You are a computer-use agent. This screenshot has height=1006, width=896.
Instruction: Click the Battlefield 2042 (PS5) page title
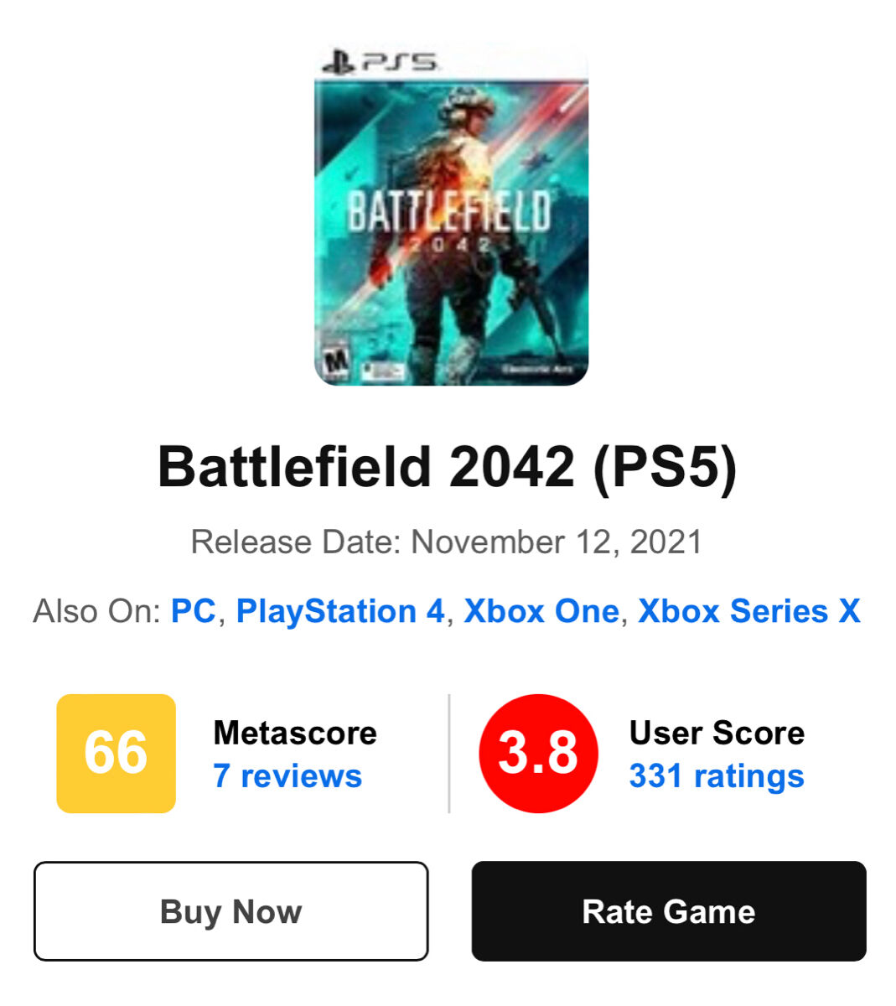coord(448,467)
